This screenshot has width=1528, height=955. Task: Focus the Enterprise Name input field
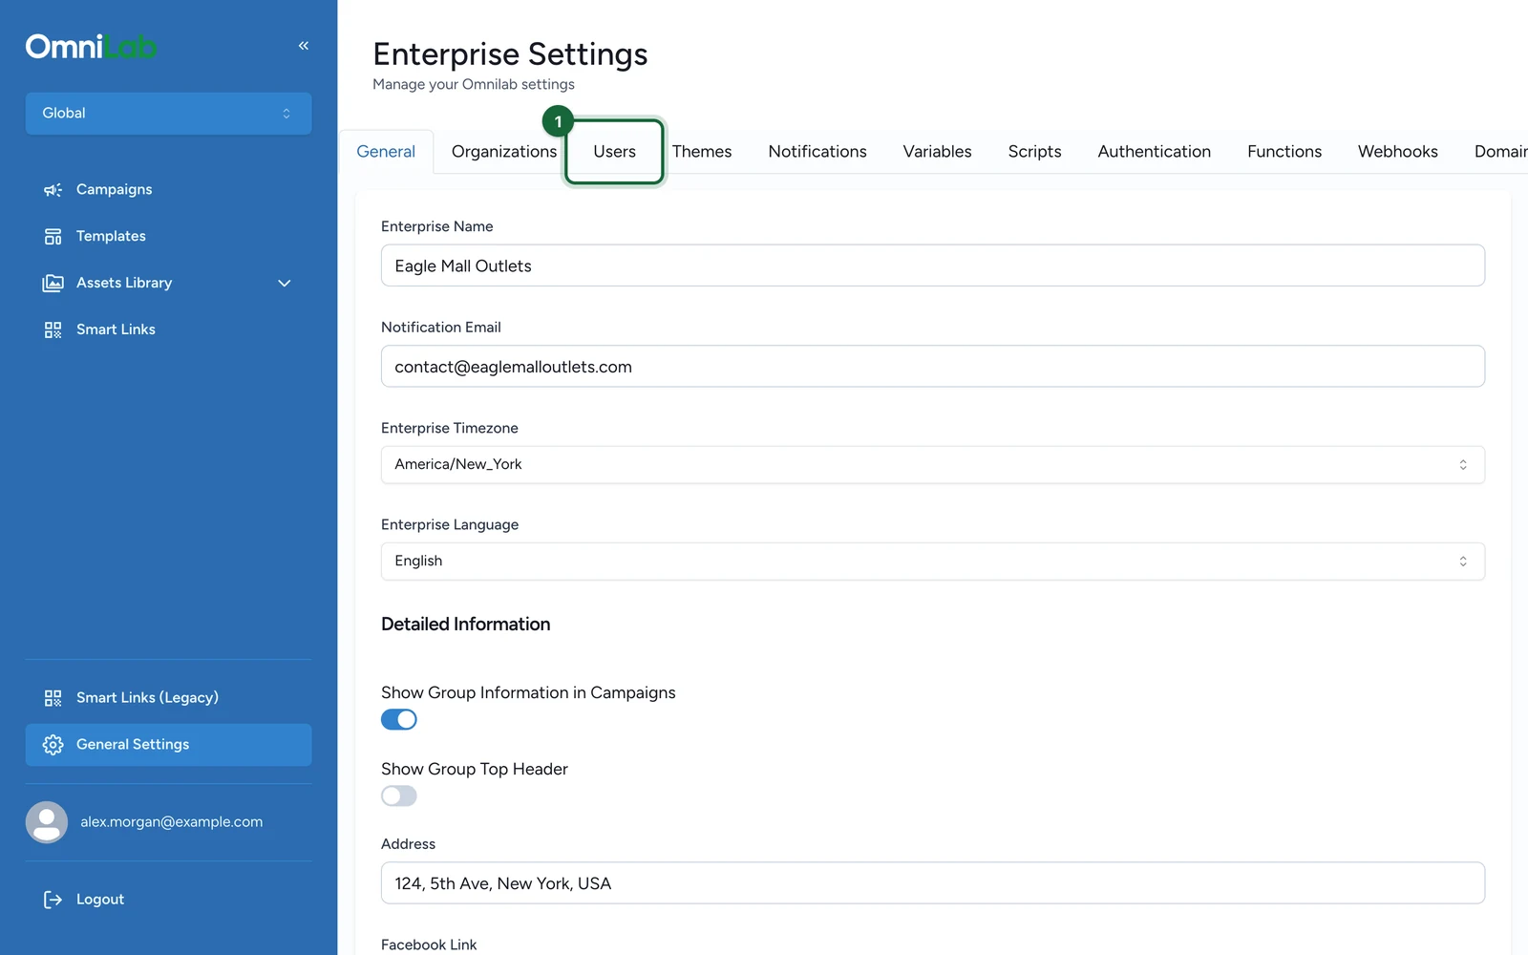932,265
